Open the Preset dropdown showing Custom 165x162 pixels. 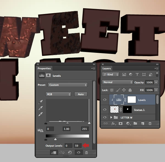pyautogui.click(x=68, y=85)
